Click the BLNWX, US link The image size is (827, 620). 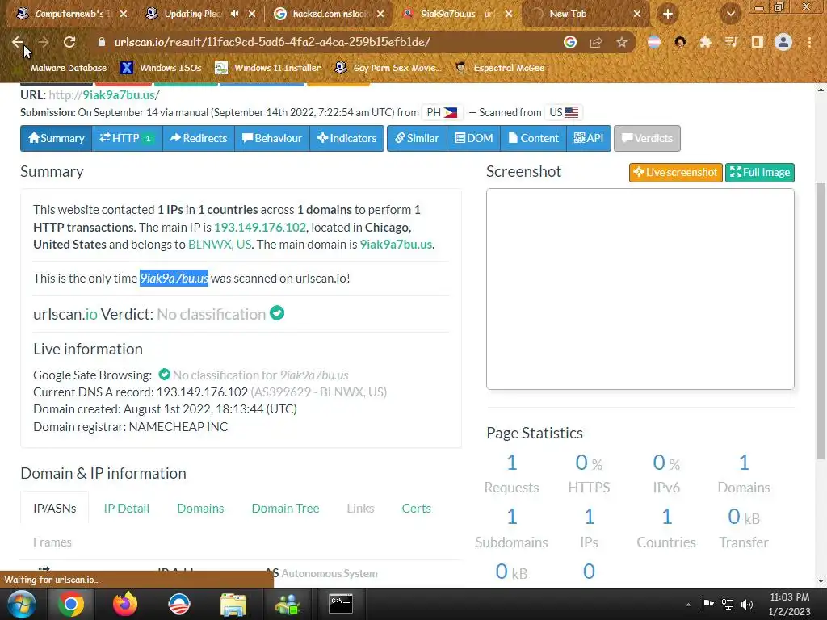(220, 245)
